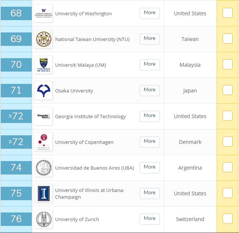Select the checkbox for Universiti Malaya row
Viewport: 239px width, 233px height.
[227, 64]
